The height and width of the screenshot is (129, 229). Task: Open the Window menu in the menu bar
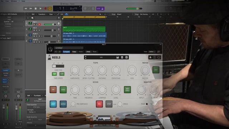(x=14, y=1)
